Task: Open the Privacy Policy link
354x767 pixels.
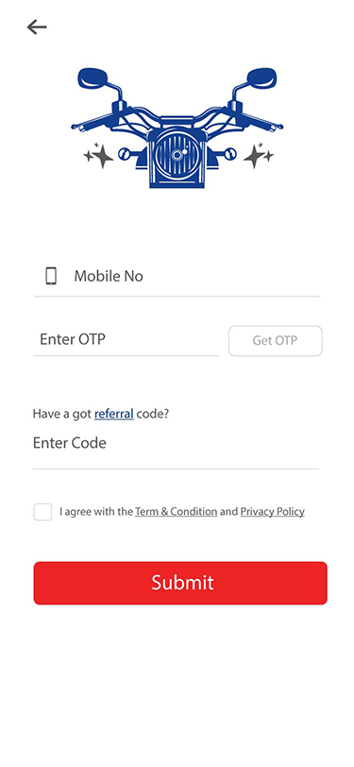Action: click(x=273, y=512)
